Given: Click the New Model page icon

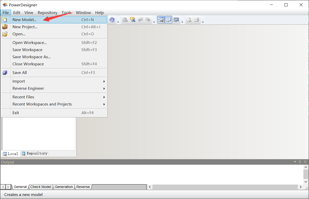Looking at the screenshot, I should 5,20.
